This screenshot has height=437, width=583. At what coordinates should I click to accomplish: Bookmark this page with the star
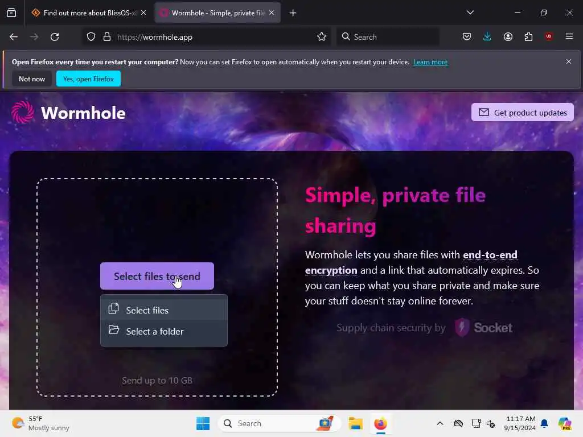point(322,37)
